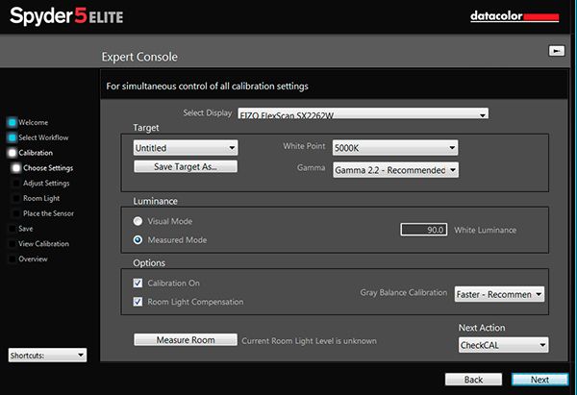The image size is (577, 395).
Task: Open the Welcome step
Action: coord(33,122)
